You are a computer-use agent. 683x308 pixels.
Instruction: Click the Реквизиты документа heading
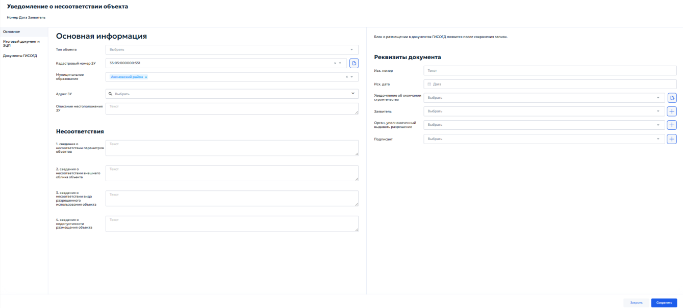(408, 57)
